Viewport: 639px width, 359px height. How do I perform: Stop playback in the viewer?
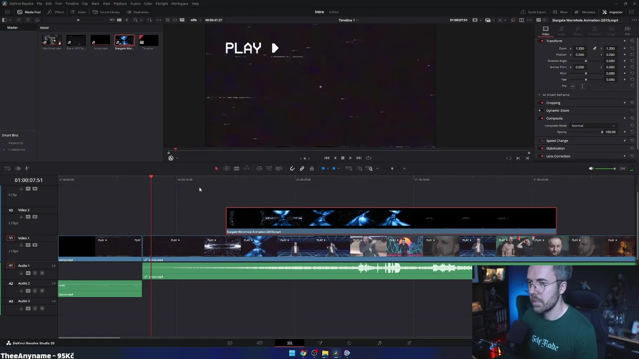point(342,158)
